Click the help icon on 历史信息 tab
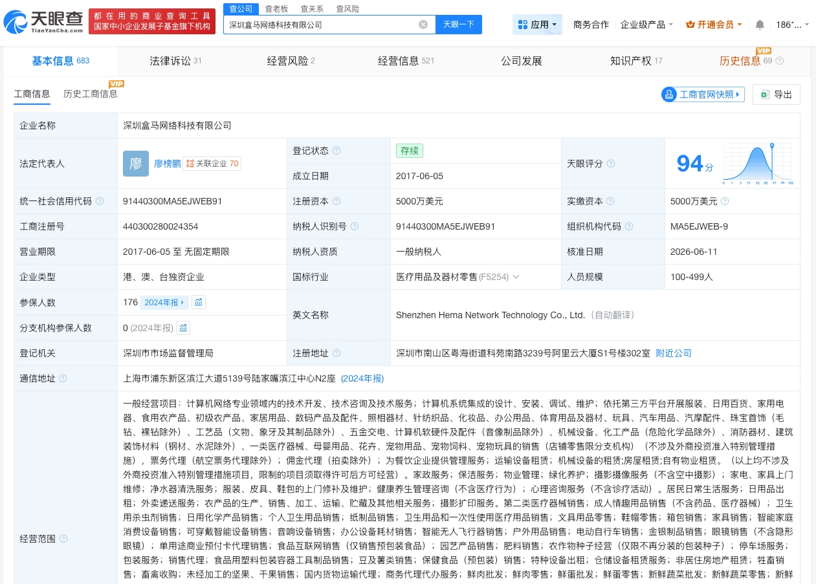The height and width of the screenshot is (584, 816). 779,61
